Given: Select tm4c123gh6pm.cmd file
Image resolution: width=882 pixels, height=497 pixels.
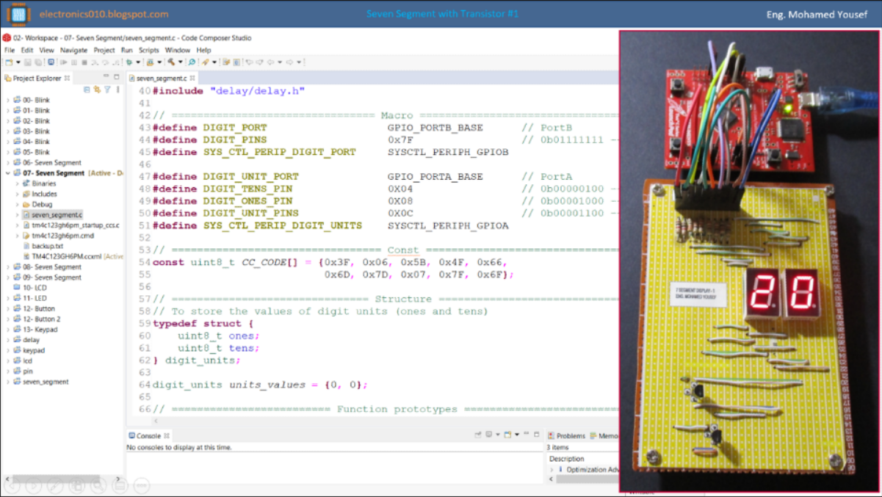Looking at the screenshot, I should coord(58,236).
